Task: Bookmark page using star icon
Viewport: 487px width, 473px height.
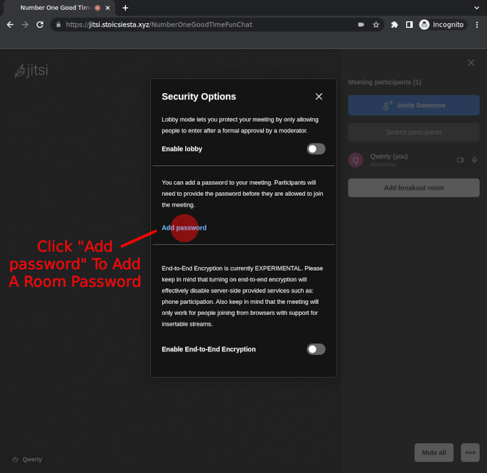Action: [376, 25]
